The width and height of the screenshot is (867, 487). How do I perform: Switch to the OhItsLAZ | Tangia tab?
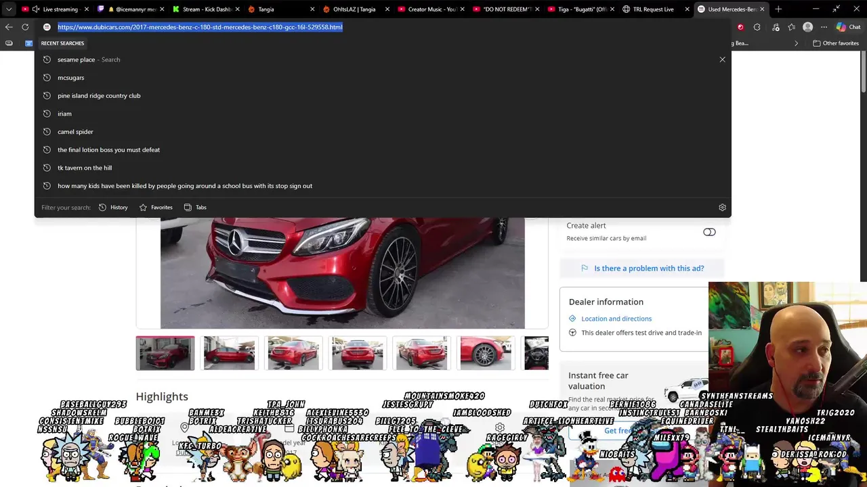tap(354, 9)
